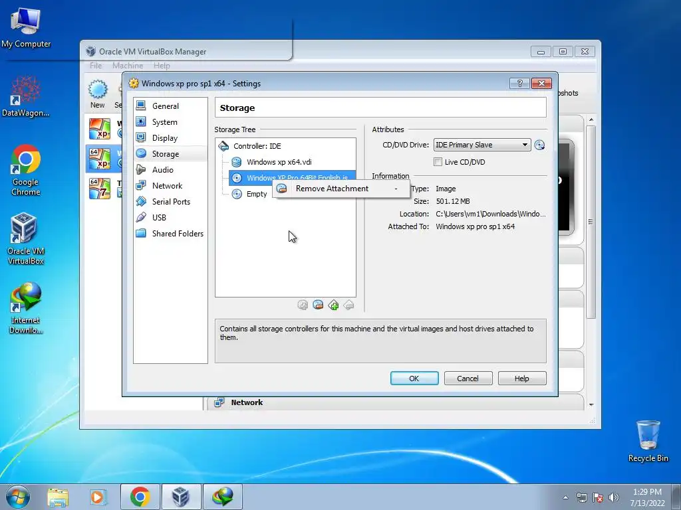
Task: Click the scroll-down arrow in VirtualBox Manager
Action: click(x=591, y=404)
